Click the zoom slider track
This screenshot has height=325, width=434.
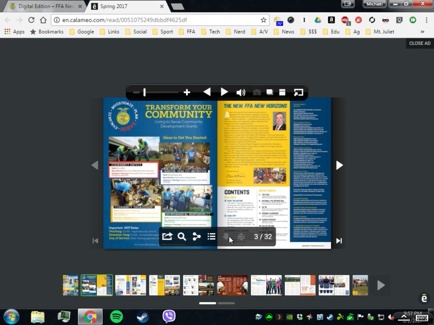point(156,92)
